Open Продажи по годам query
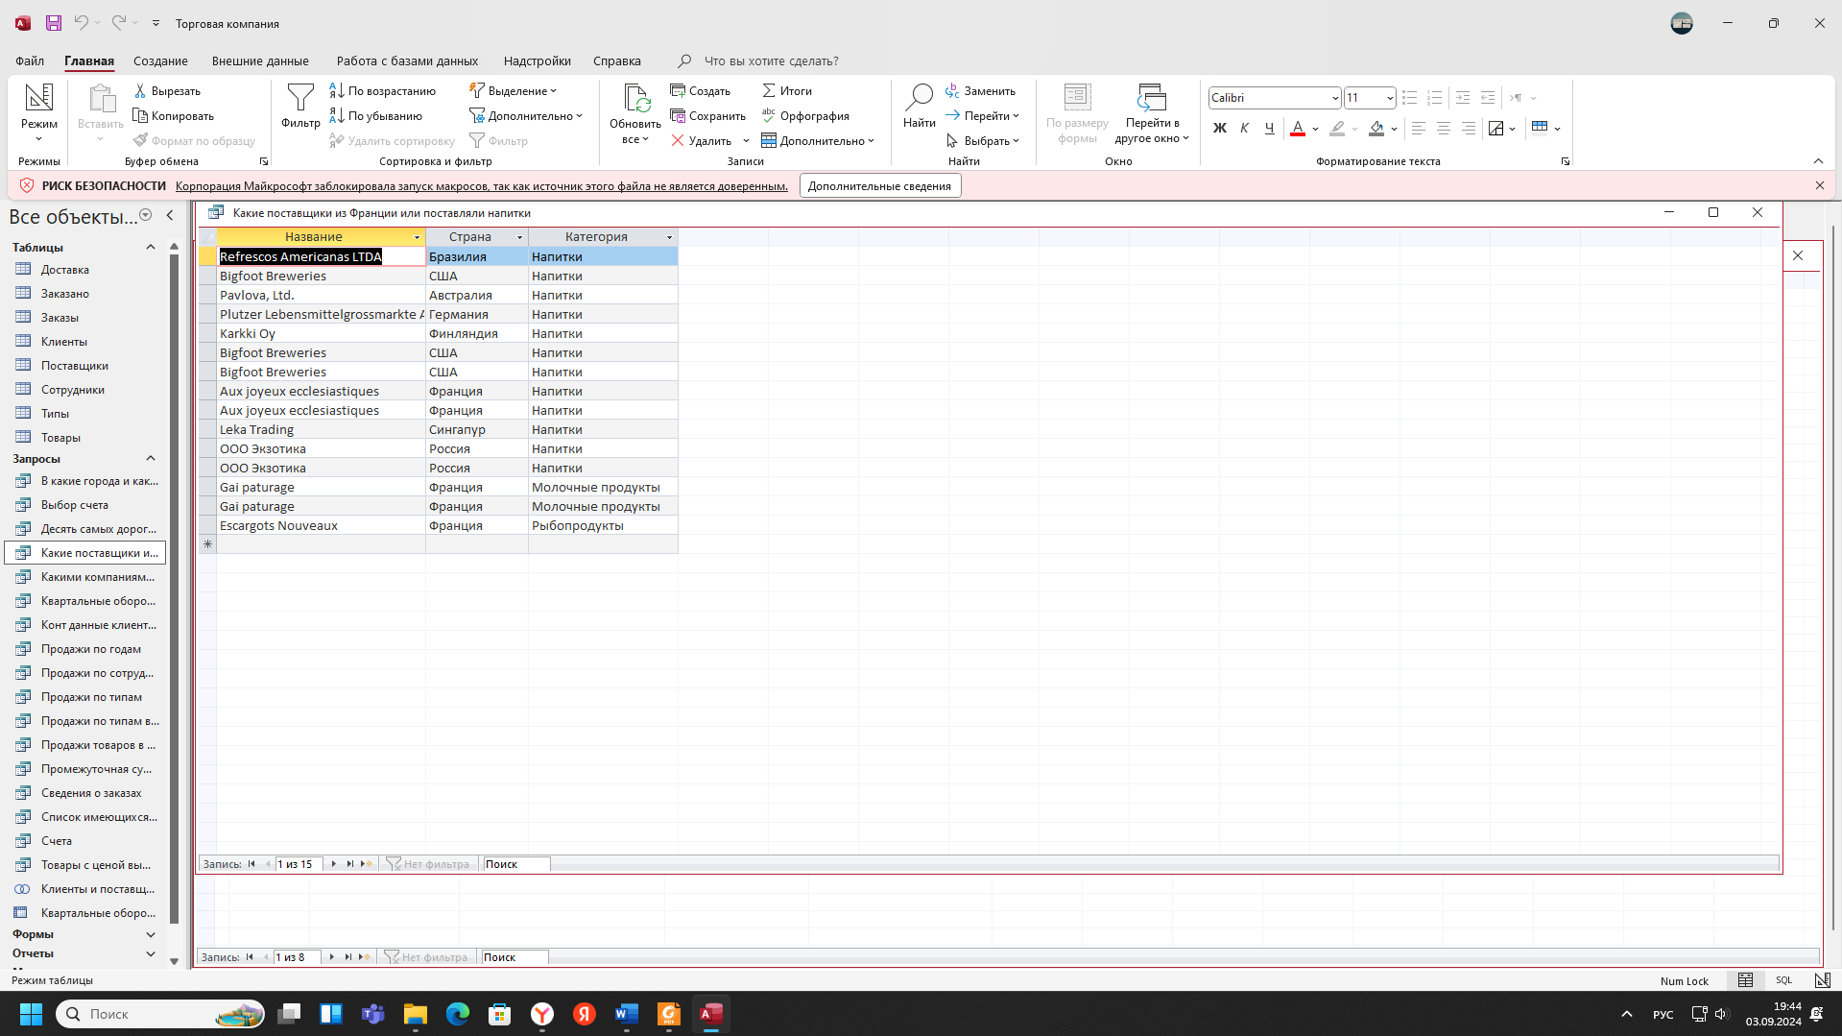Image resolution: width=1842 pixels, height=1036 pixels. [x=90, y=649]
